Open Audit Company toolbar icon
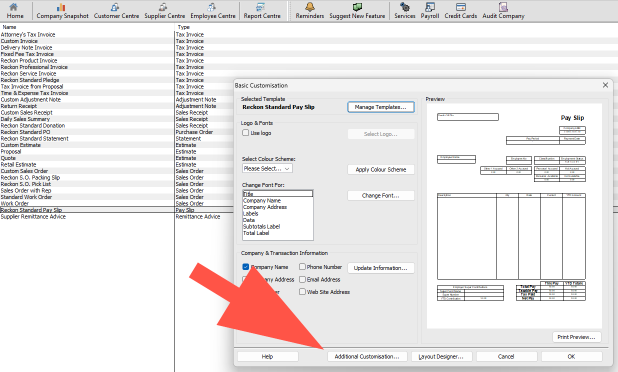618x372 pixels. (x=503, y=10)
